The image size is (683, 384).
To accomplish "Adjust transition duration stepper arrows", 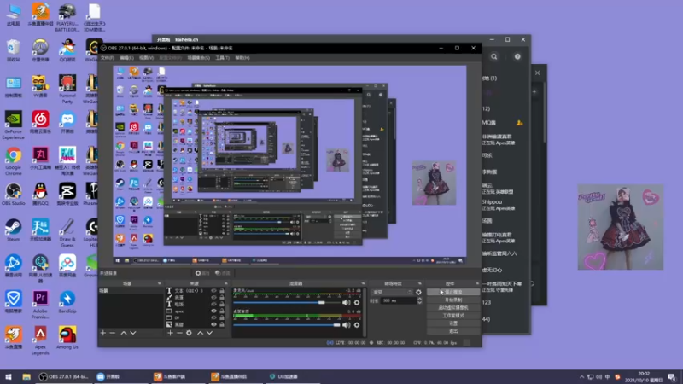I will [419, 301].
